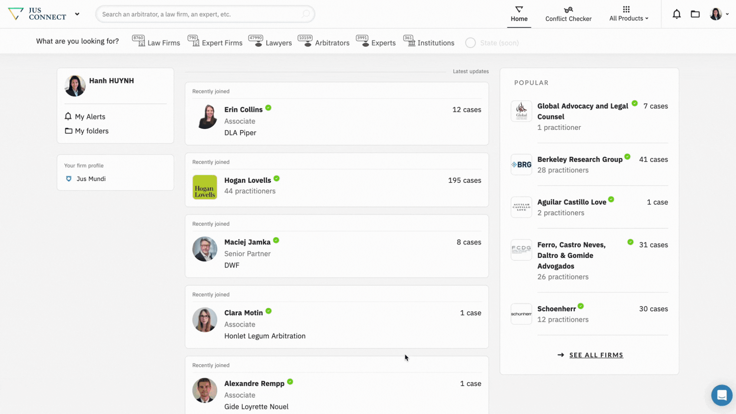Image resolution: width=736 pixels, height=414 pixels.
Task: Open the folder icon in header
Action: click(x=695, y=14)
